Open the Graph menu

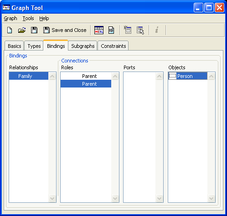pyautogui.click(x=10, y=18)
